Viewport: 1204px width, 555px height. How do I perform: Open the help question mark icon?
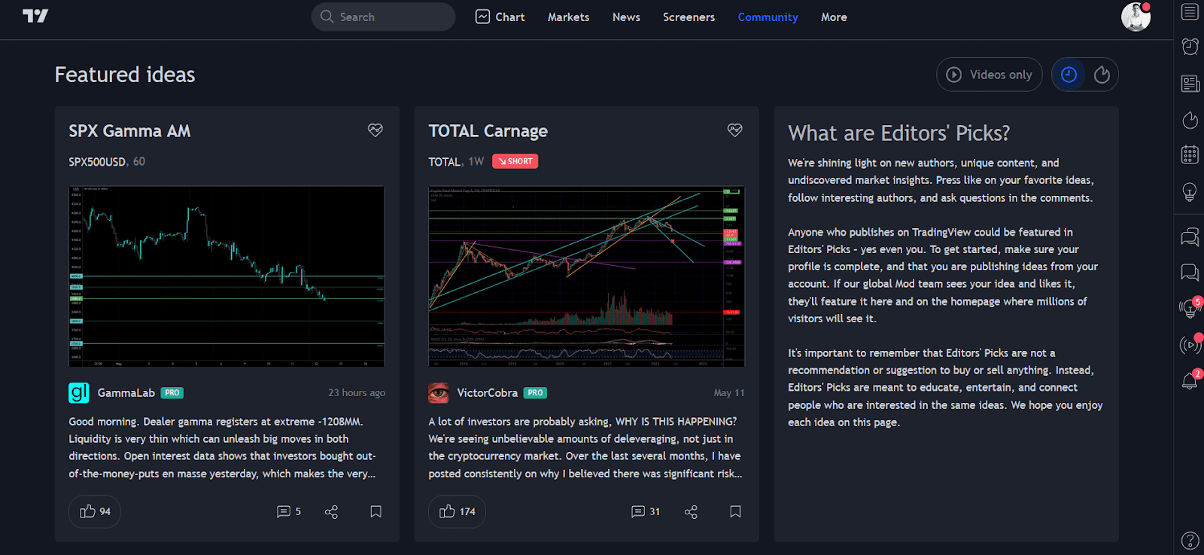click(1190, 540)
